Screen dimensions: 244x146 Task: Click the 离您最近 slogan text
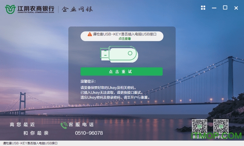(x=22, y=125)
